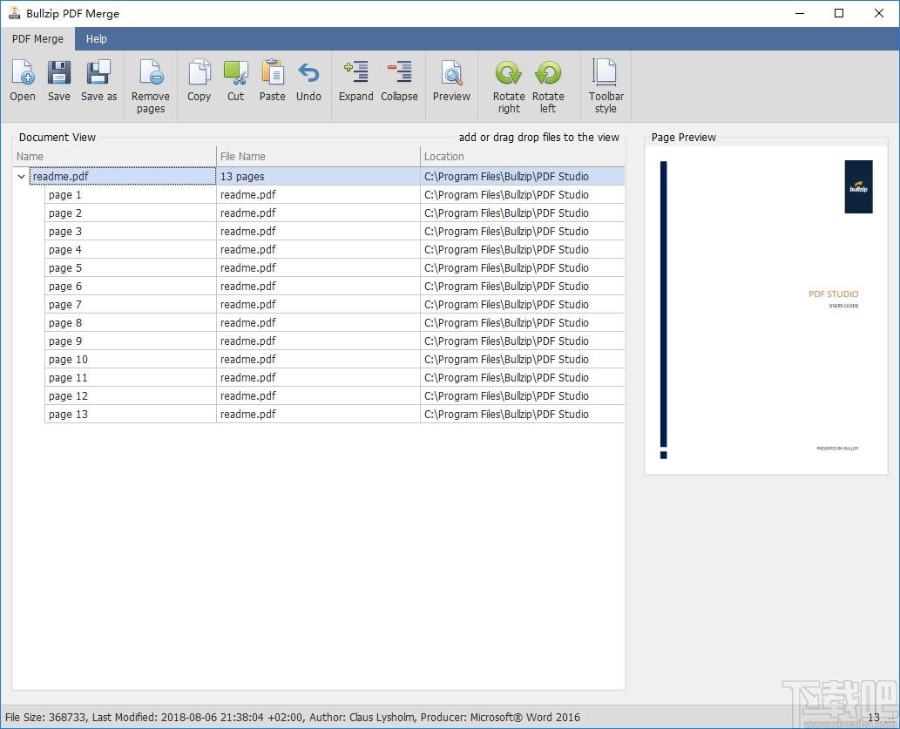Select page 3 in the document tree
The image size is (900, 729).
pos(64,232)
